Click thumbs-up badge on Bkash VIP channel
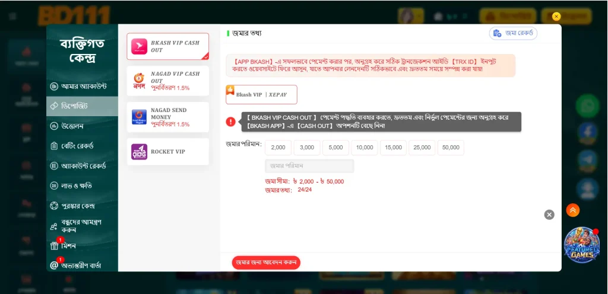This screenshot has height=294, width=608. (x=230, y=90)
